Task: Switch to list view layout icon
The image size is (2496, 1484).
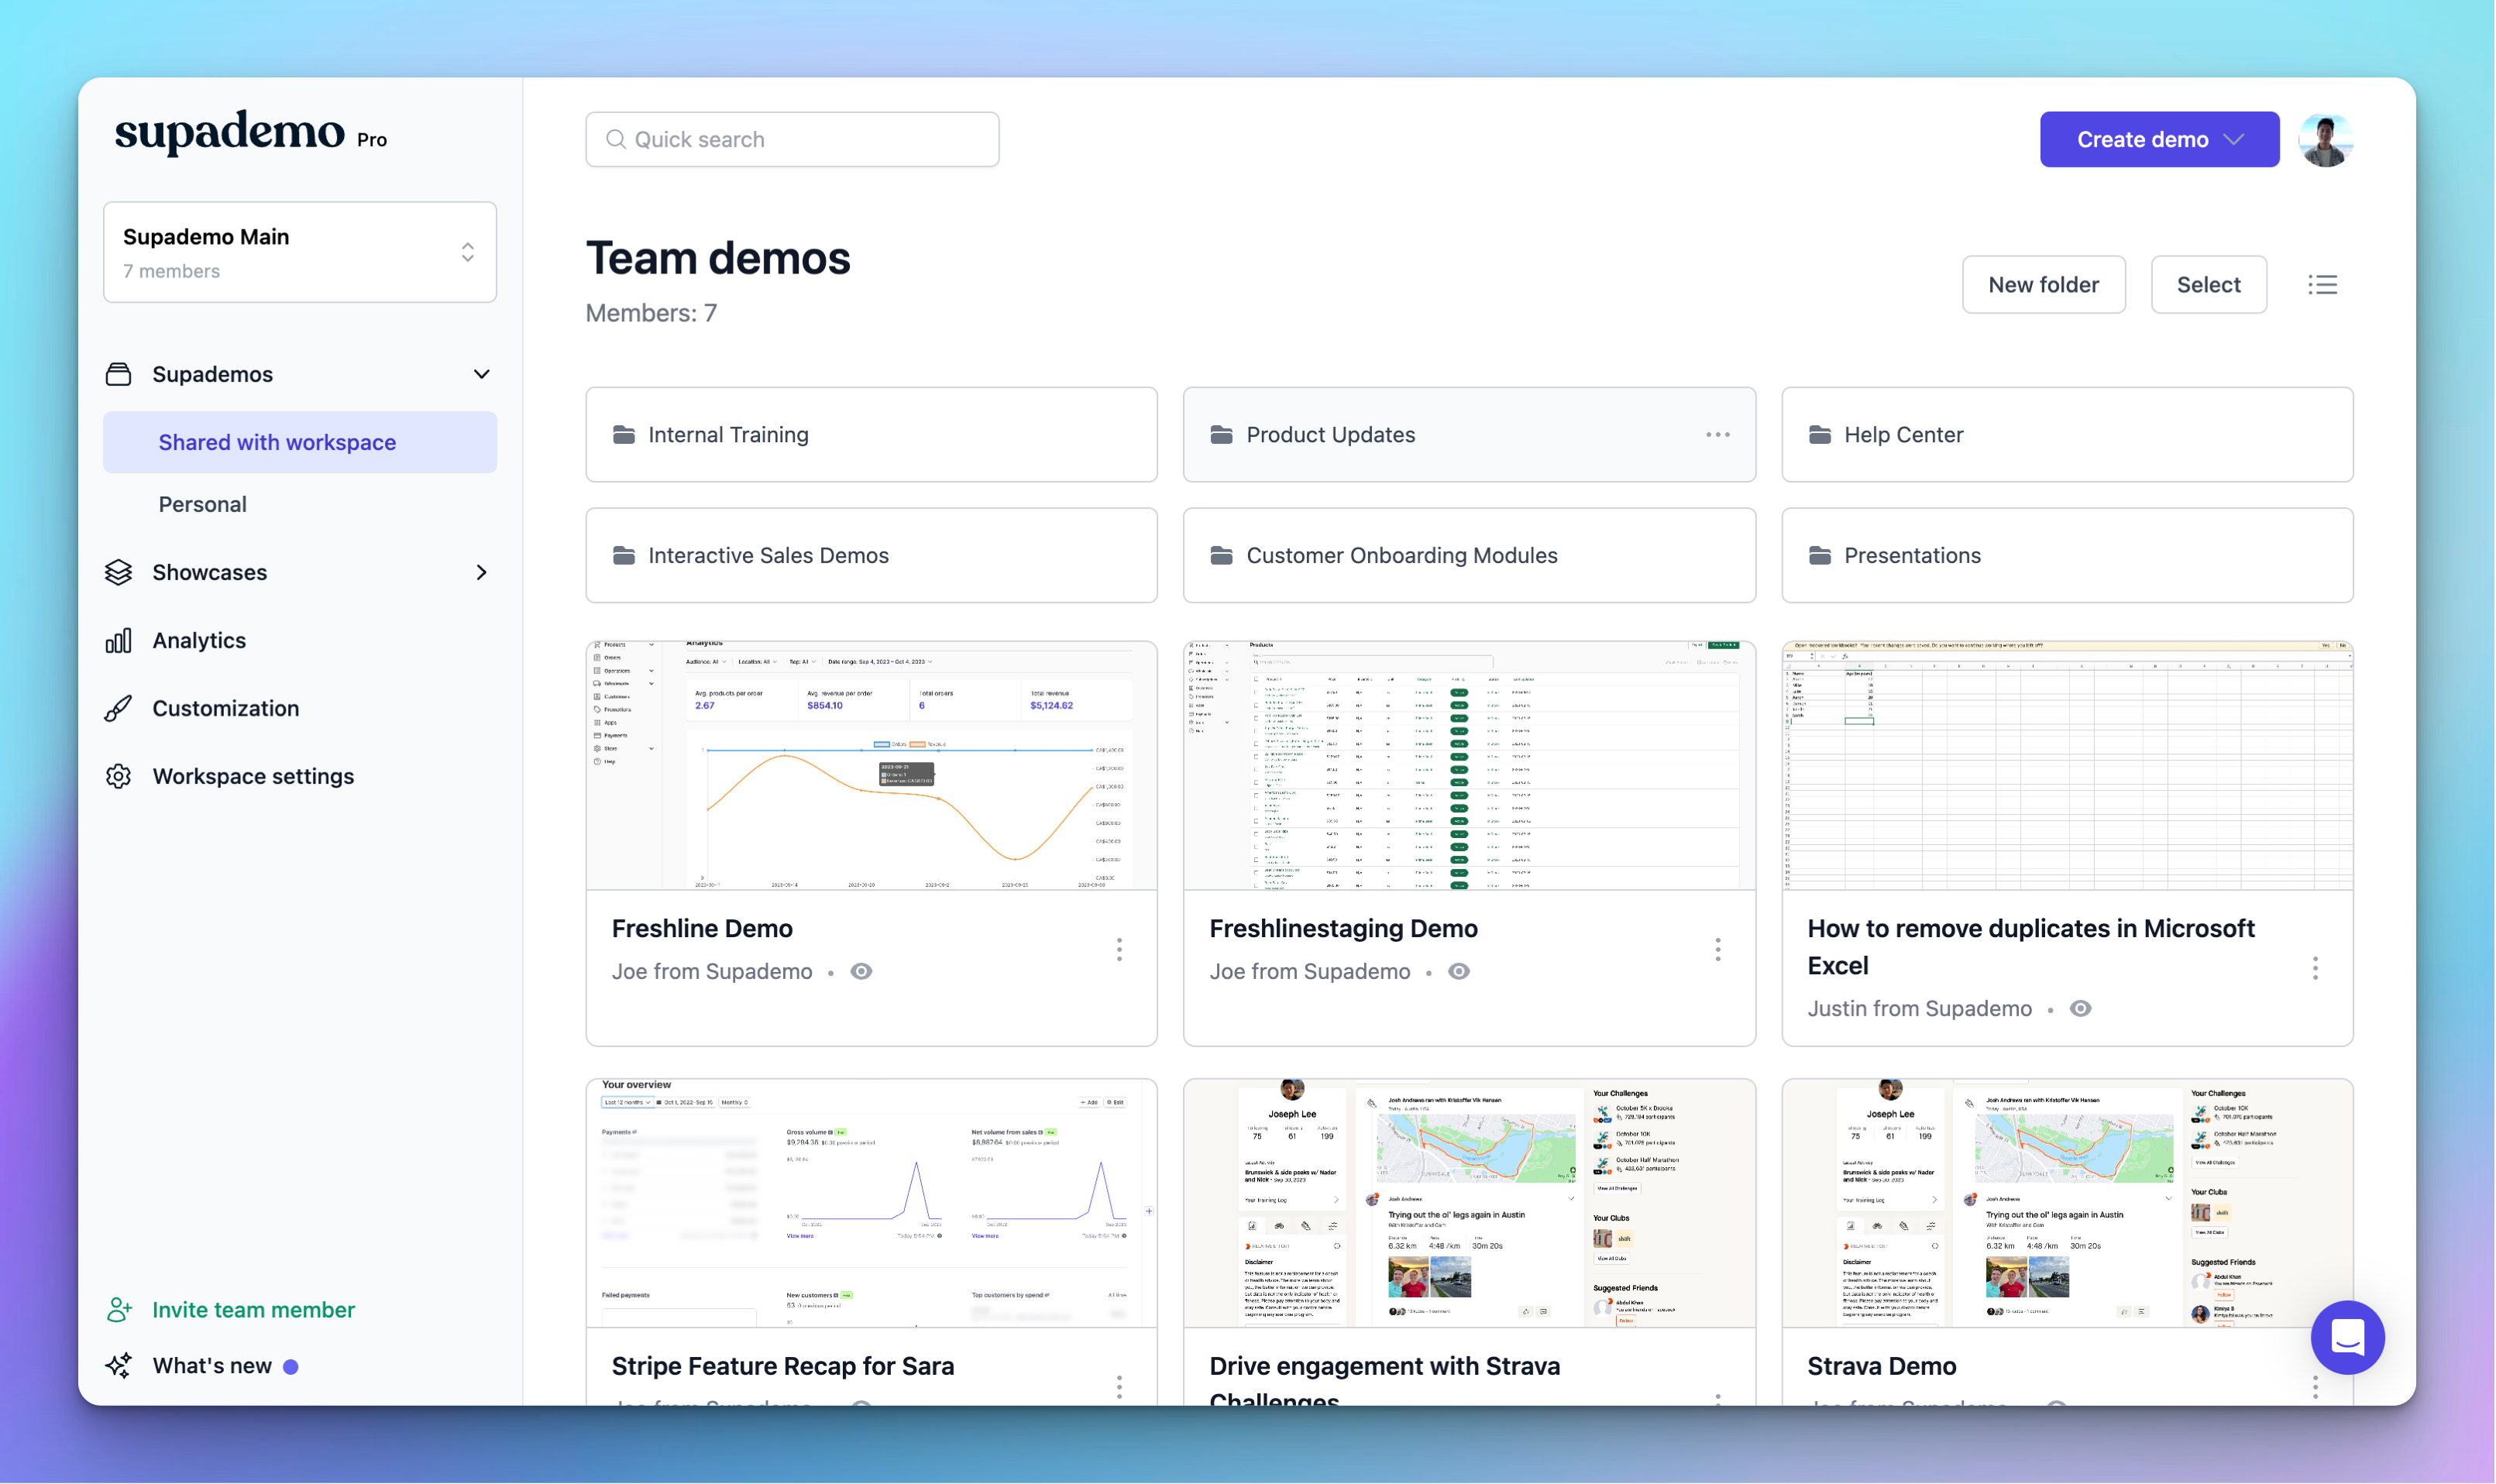Action: (x=2322, y=285)
